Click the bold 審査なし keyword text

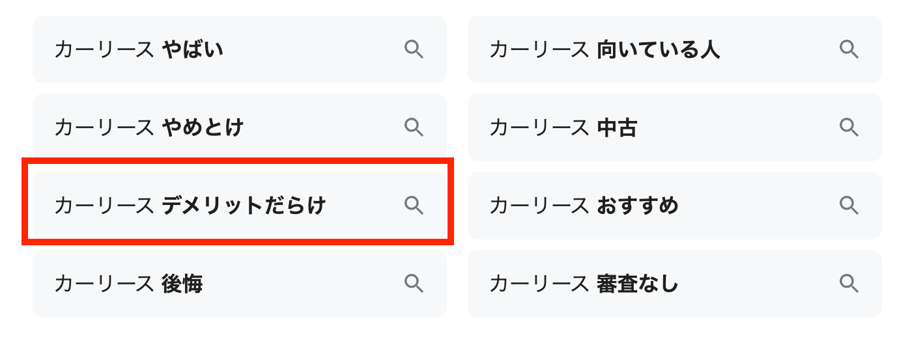click(x=637, y=284)
